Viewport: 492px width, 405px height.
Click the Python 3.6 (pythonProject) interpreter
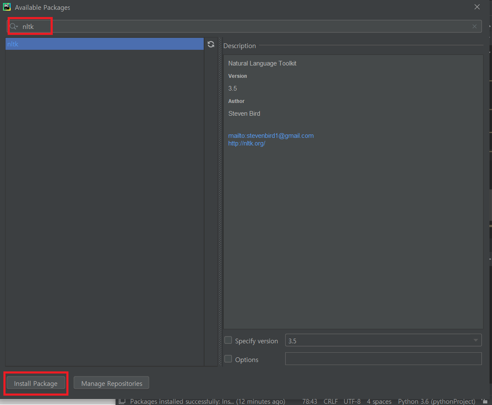pyautogui.click(x=436, y=402)
